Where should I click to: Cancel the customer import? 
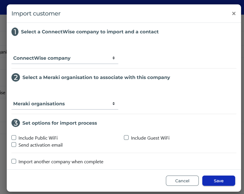[182, 181]
